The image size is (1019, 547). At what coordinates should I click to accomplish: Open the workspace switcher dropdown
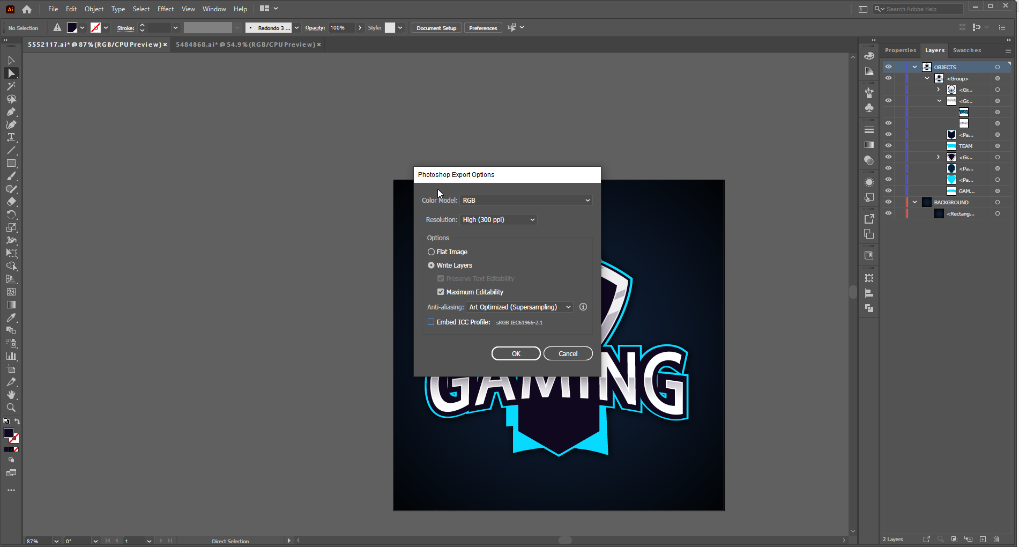click(x=269, y=9)
